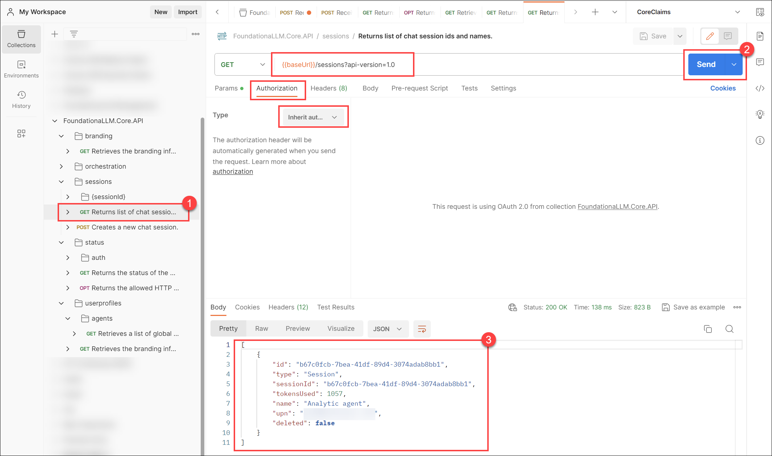Viewport: 772px width, 456px height.
Task: Switch to the Test Results tab
Action: coord(336,307)
